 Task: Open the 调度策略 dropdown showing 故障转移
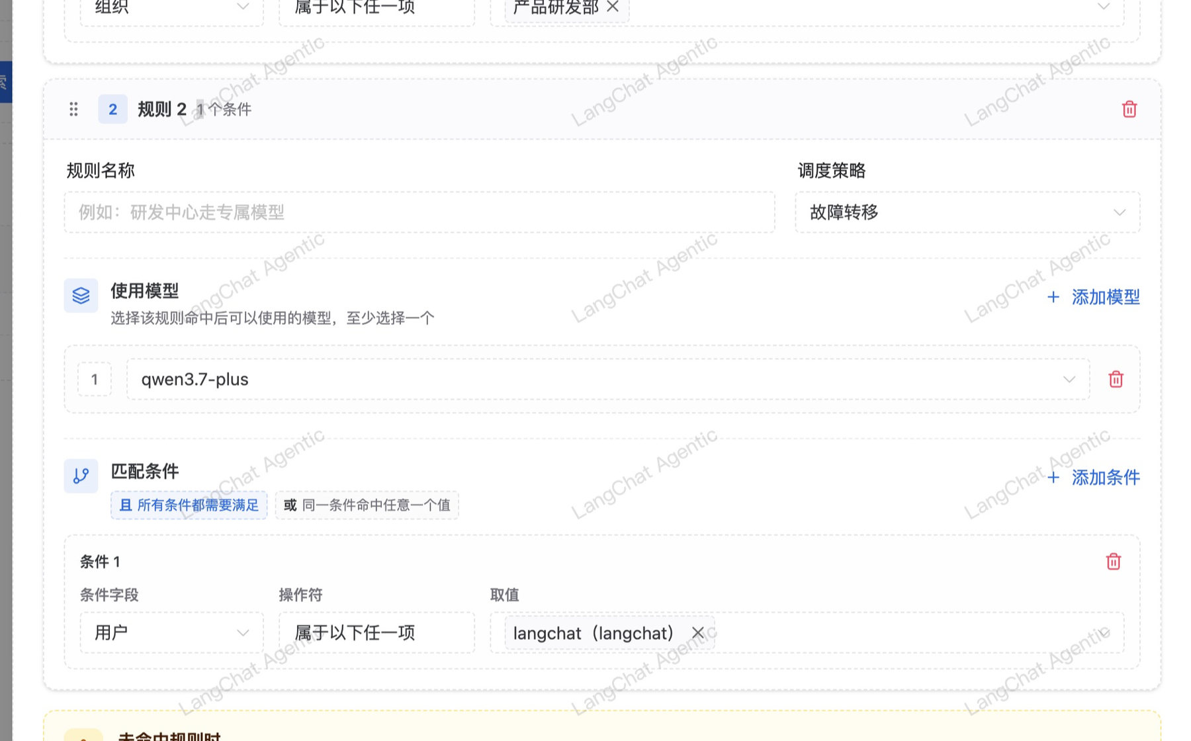point(967,212)
